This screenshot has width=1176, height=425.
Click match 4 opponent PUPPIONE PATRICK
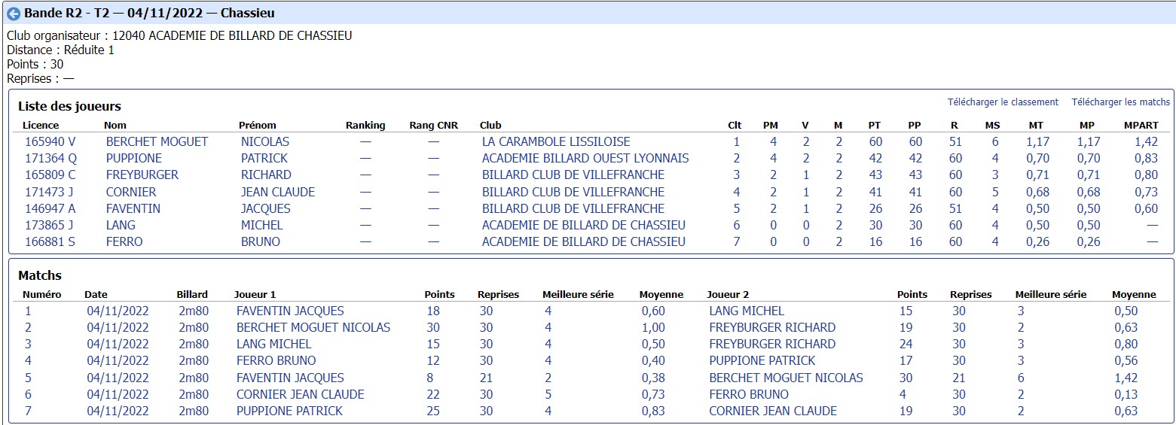click(x=762, y=360)
